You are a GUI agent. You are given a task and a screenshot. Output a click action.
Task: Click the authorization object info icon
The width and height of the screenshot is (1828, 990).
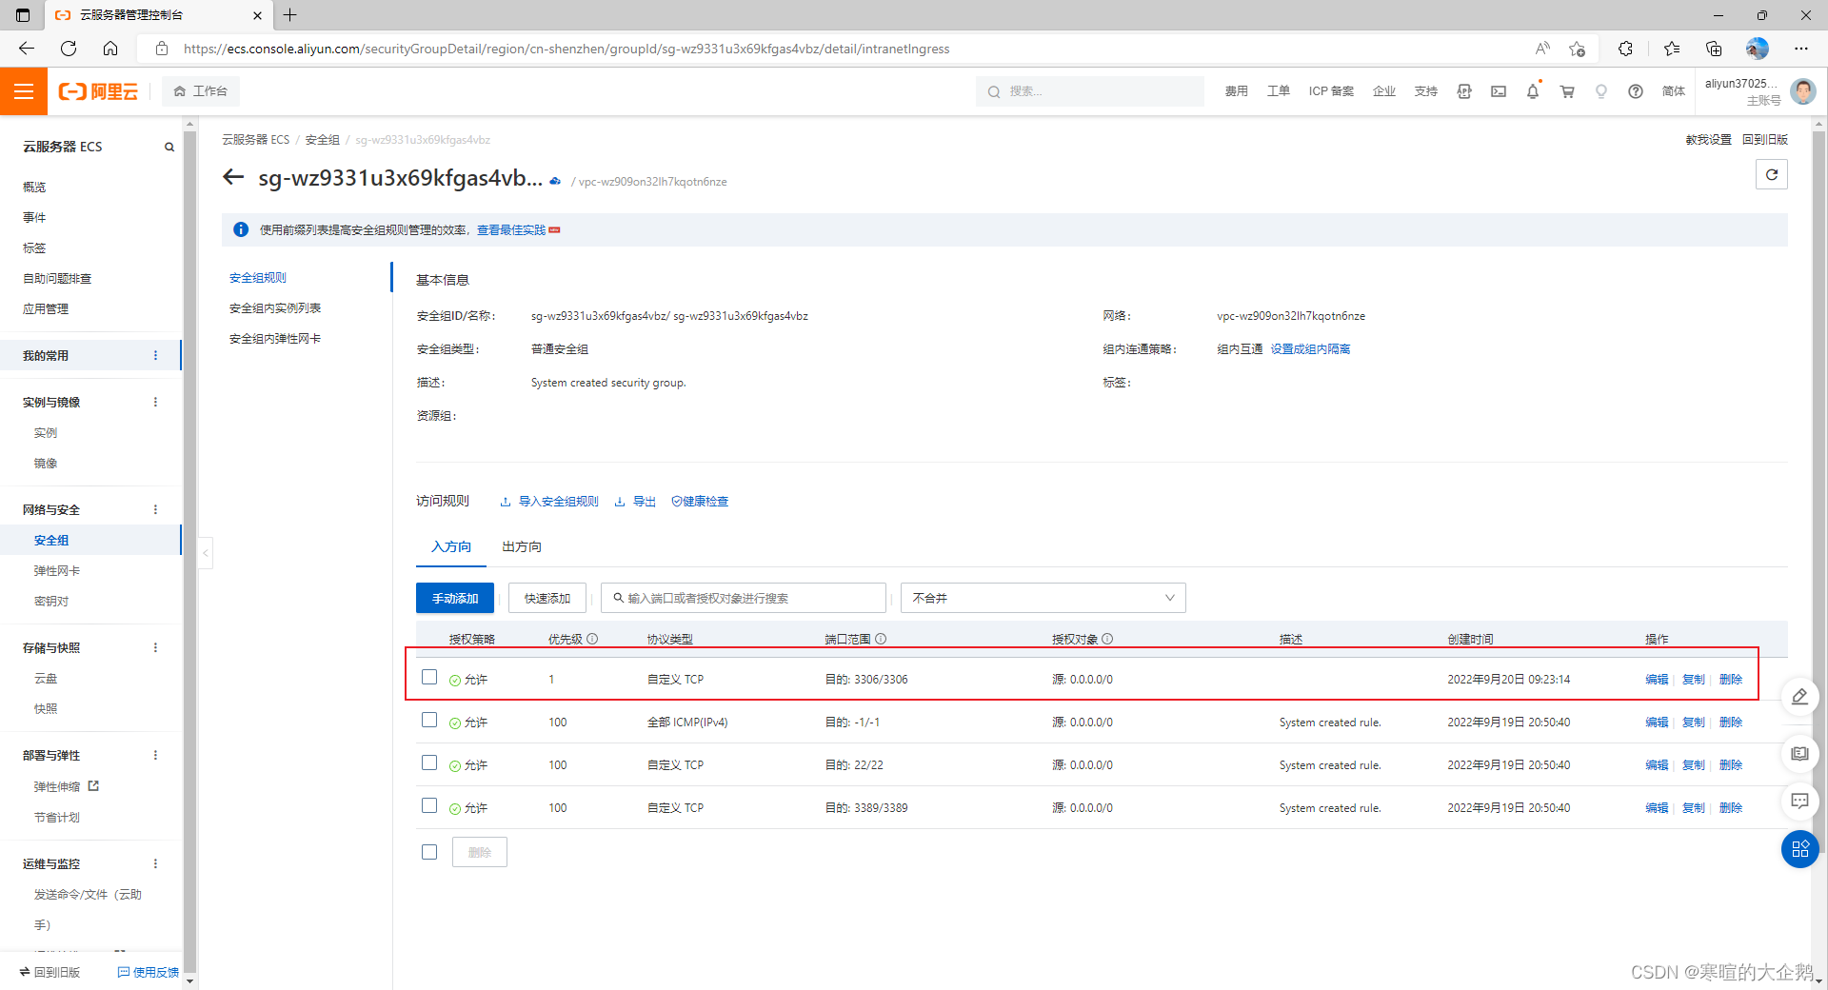[1107, 639]
